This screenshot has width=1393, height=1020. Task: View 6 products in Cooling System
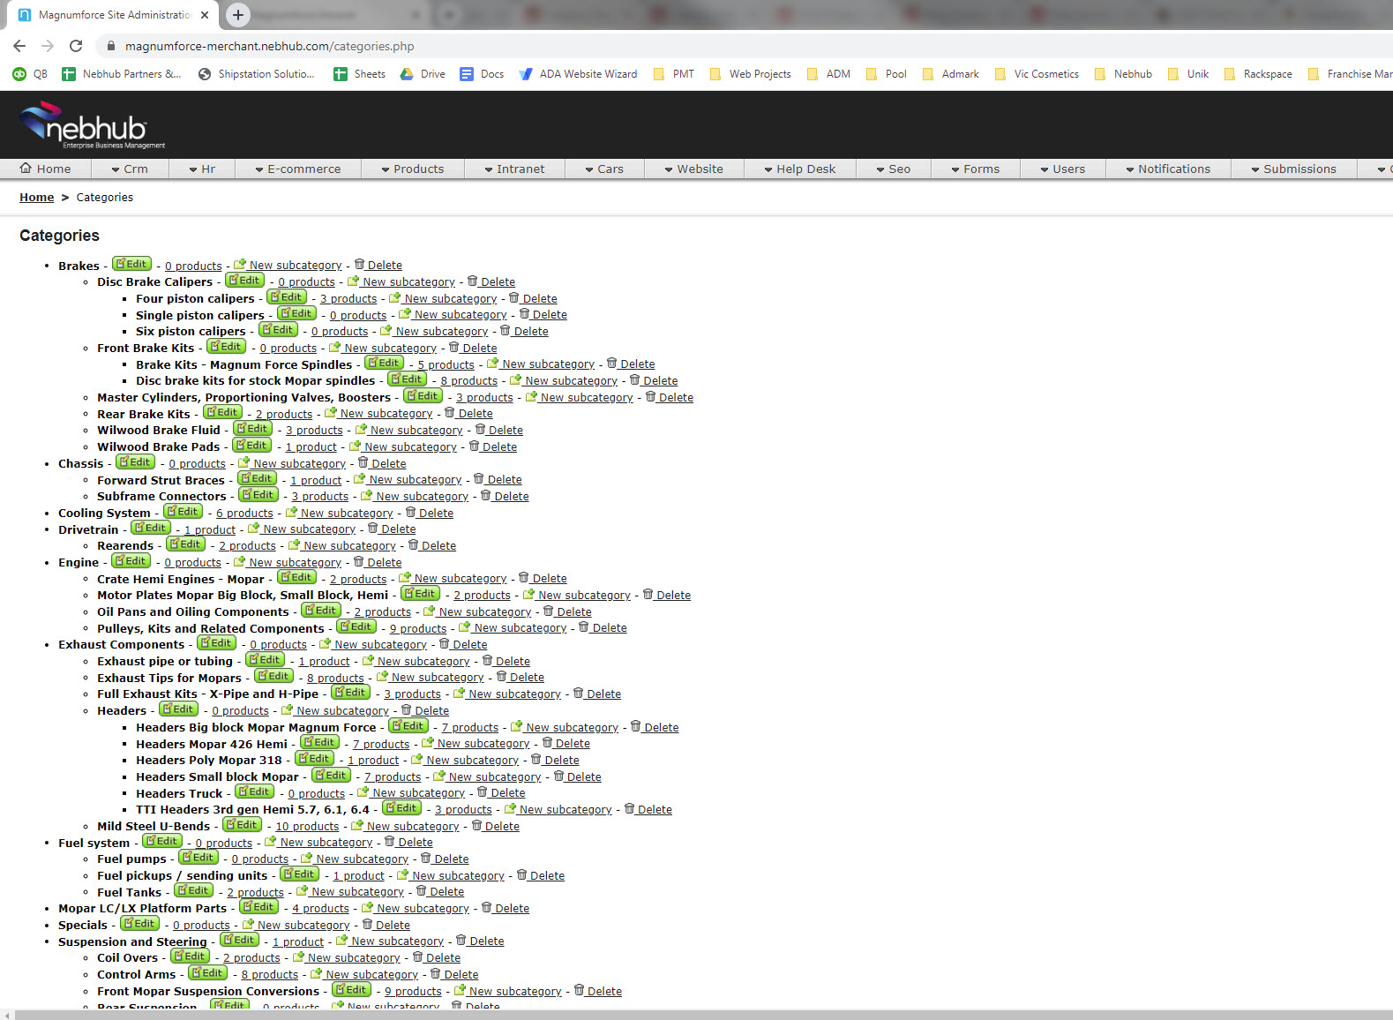coord(244,514)
